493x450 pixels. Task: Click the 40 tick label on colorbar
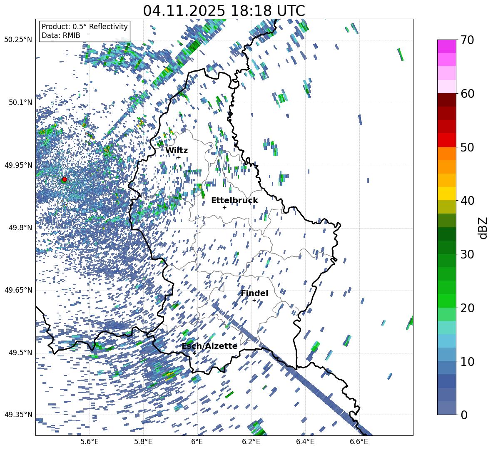click(467, 201)
